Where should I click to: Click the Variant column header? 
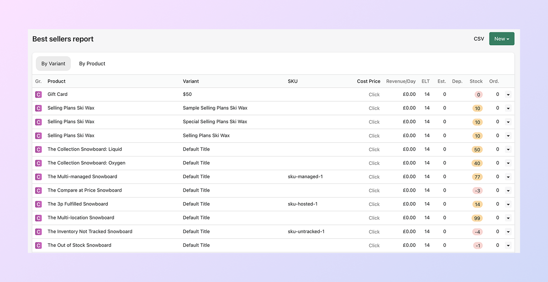click(x=191, y=81)
